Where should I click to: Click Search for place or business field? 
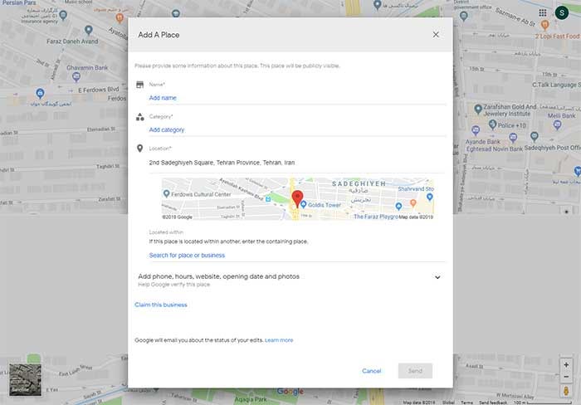point(297,256)
